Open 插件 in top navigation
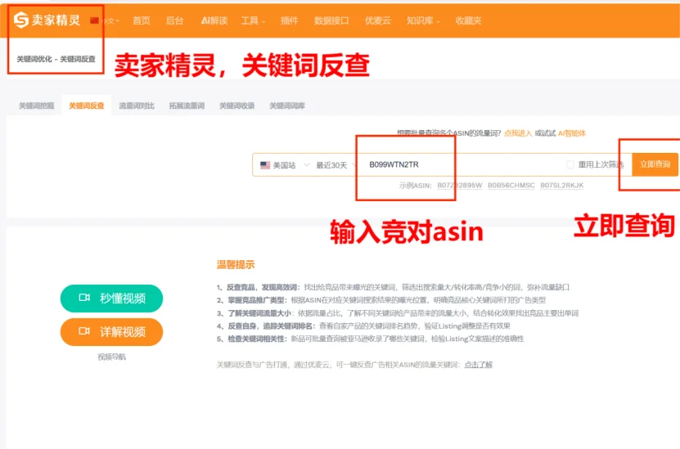The height and width of the screenshot is (449, 680). pyautogui.click(x=289, y=20)
